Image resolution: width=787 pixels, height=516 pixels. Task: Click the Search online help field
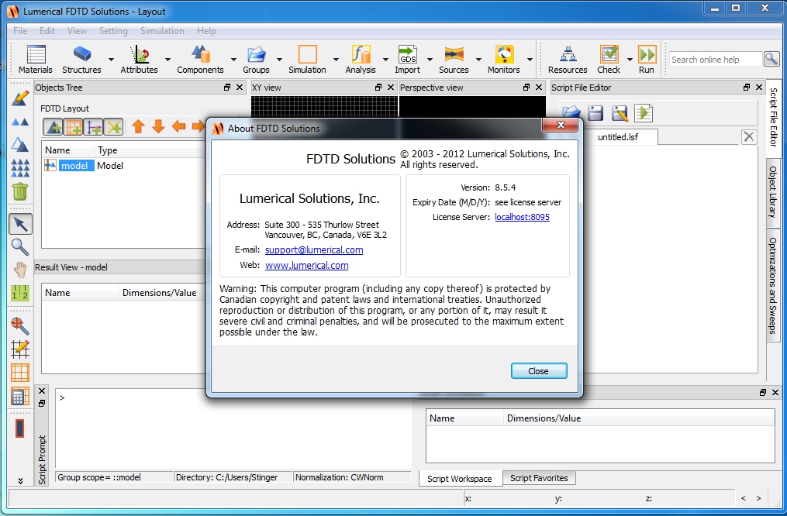click(716, 59)
